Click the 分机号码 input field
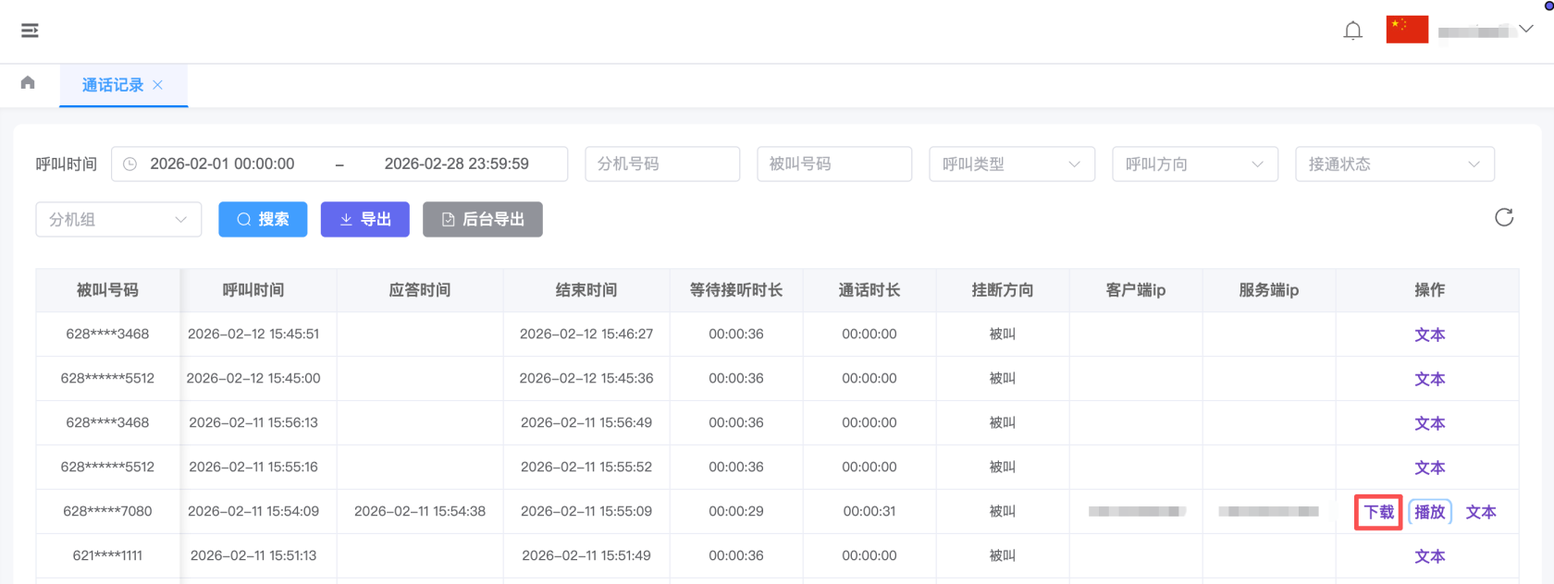Screen dimensions: 1554x584 [661, 164]
